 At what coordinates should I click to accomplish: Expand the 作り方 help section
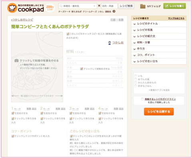[x=159, y=49]
